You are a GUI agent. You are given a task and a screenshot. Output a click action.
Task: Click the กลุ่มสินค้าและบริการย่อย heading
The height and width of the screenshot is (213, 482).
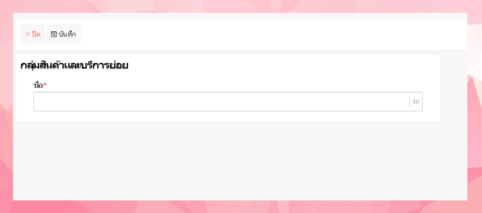coord(74,66)
